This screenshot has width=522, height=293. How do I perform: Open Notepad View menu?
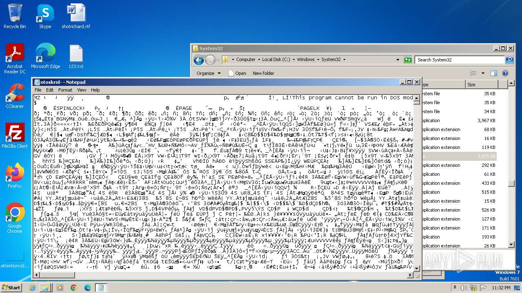82,90
